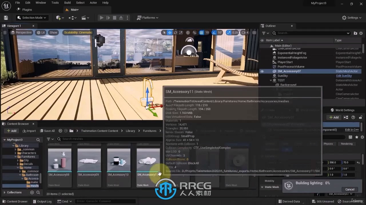Open the Window menu

(x=41, y=3)
